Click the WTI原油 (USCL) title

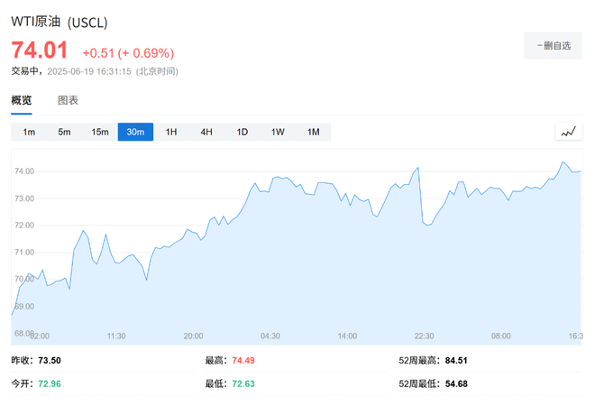pyautogui.click(x=59, y=22)
